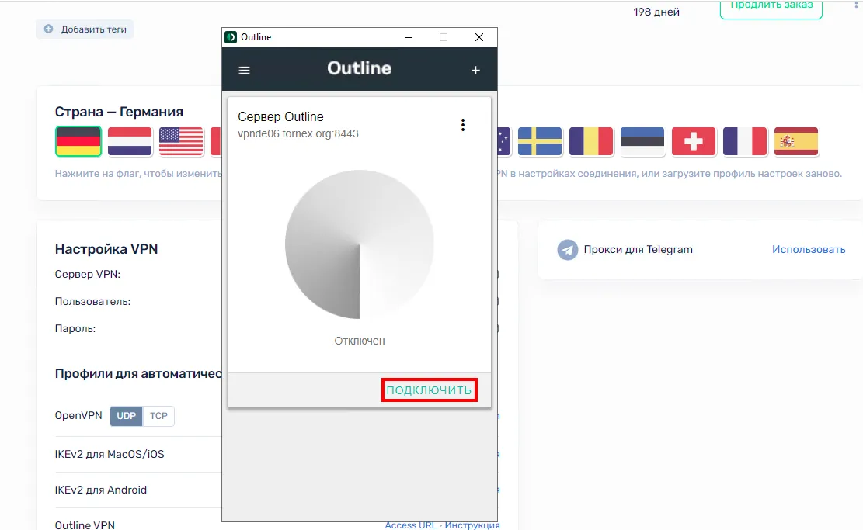Click the Отключен status text
The height and width of the screenshot is (530, 863).
(360, 341)
